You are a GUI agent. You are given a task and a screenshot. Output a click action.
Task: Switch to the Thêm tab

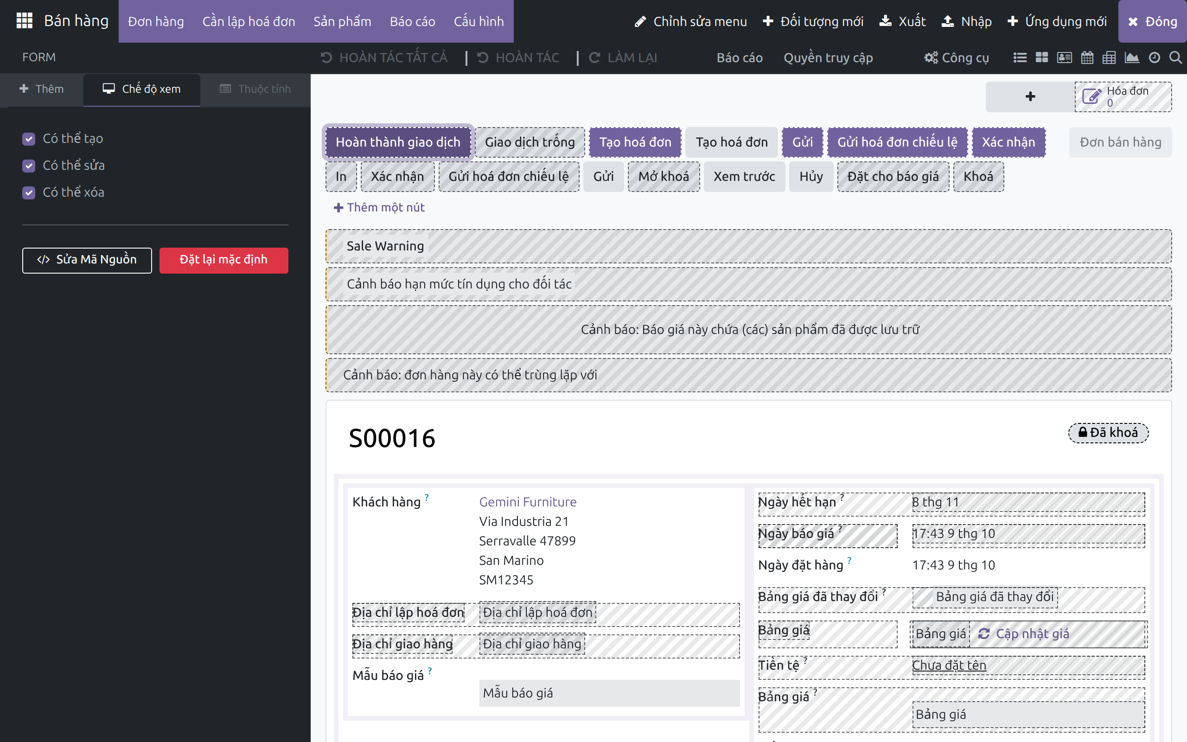pos(42,89)
